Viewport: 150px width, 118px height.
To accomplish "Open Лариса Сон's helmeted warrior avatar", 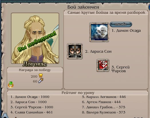I will point(75,51).
